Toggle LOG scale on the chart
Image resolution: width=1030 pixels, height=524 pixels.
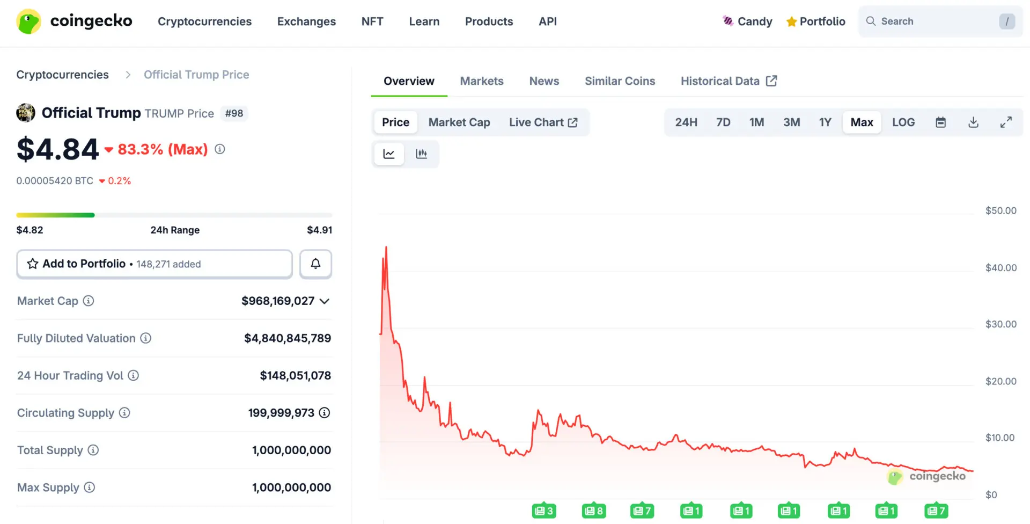pyautogui.click(x=903, y=122)
